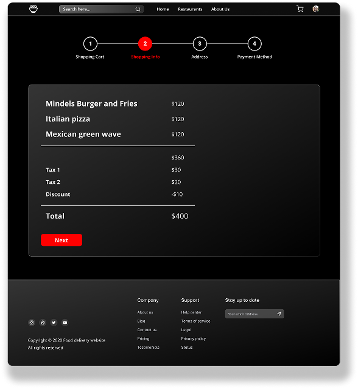Open the shopping cart icon
Viewport: 358px width, 389px height.
point(300,9)
